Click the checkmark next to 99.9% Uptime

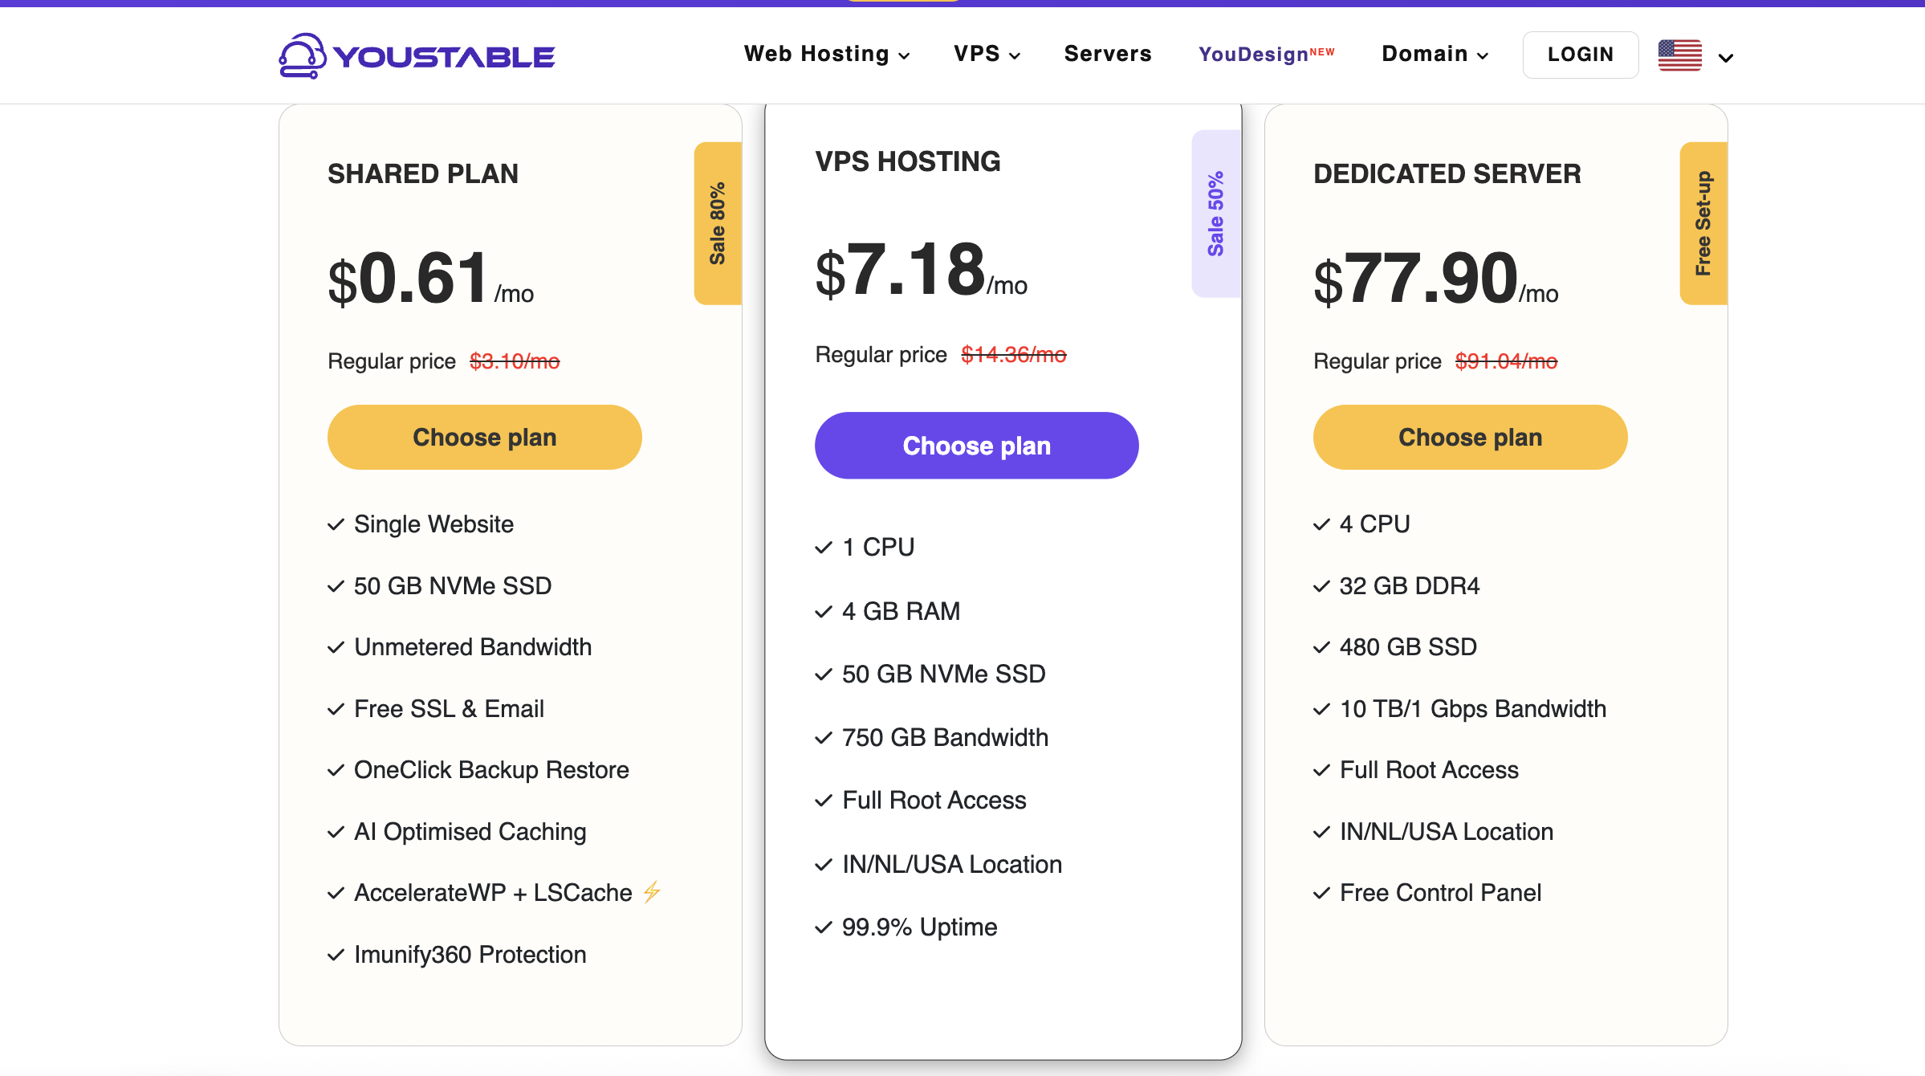[824, 928]
